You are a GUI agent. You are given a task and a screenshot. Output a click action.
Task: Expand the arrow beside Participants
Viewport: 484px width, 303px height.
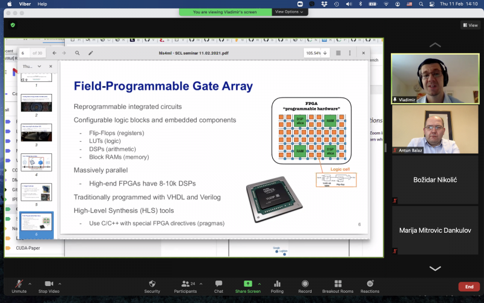(201, 284)
